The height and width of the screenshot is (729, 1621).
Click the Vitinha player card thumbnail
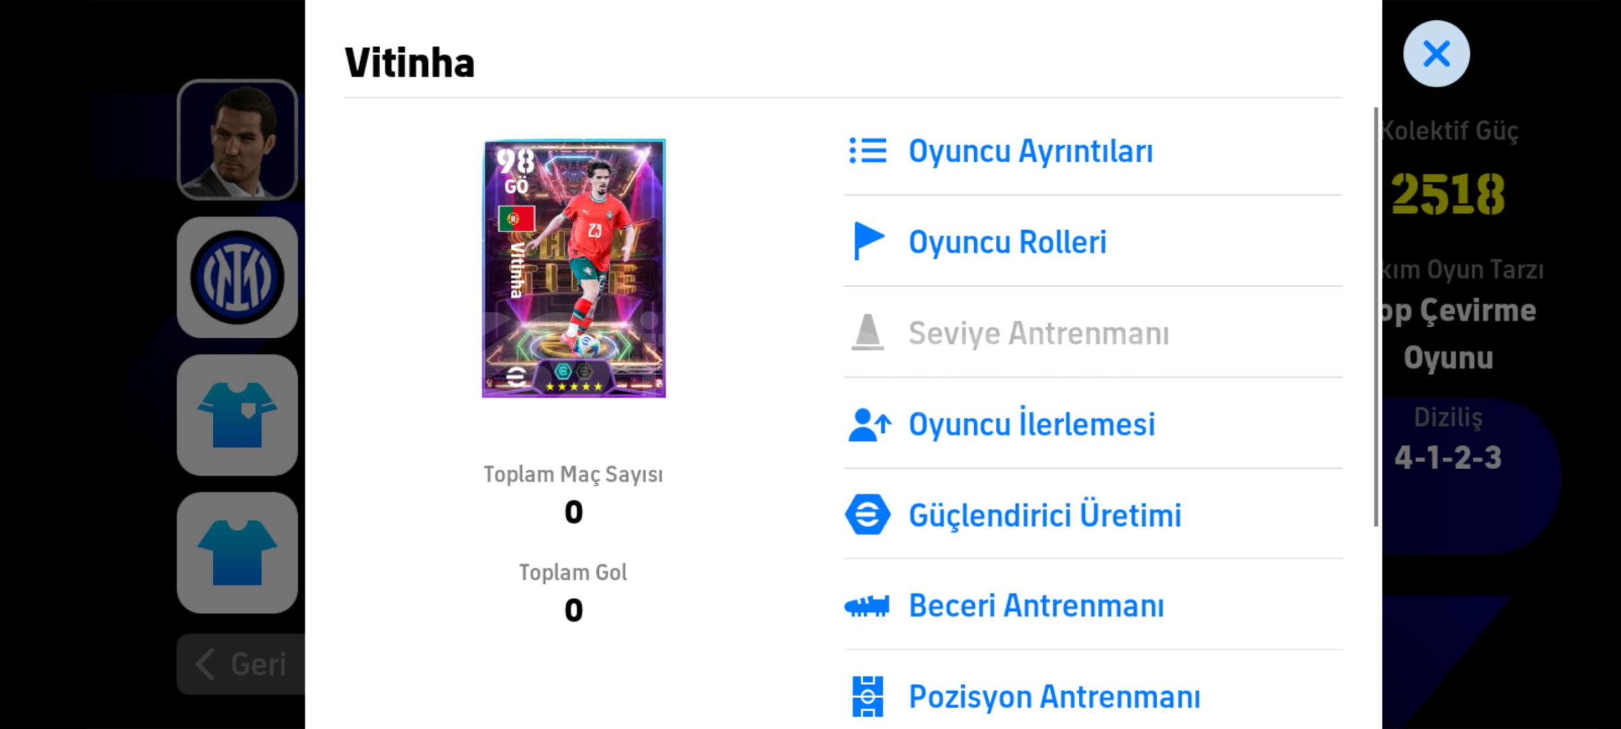pos(574,269)
